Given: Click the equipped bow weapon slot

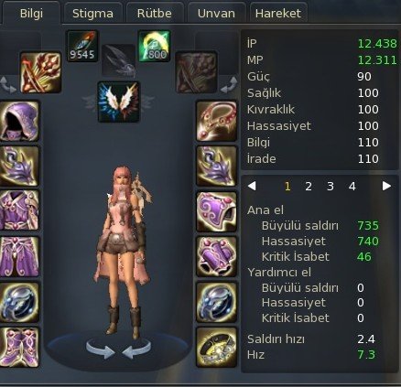Looking at the screenshot, I should (x=40, y=72).
